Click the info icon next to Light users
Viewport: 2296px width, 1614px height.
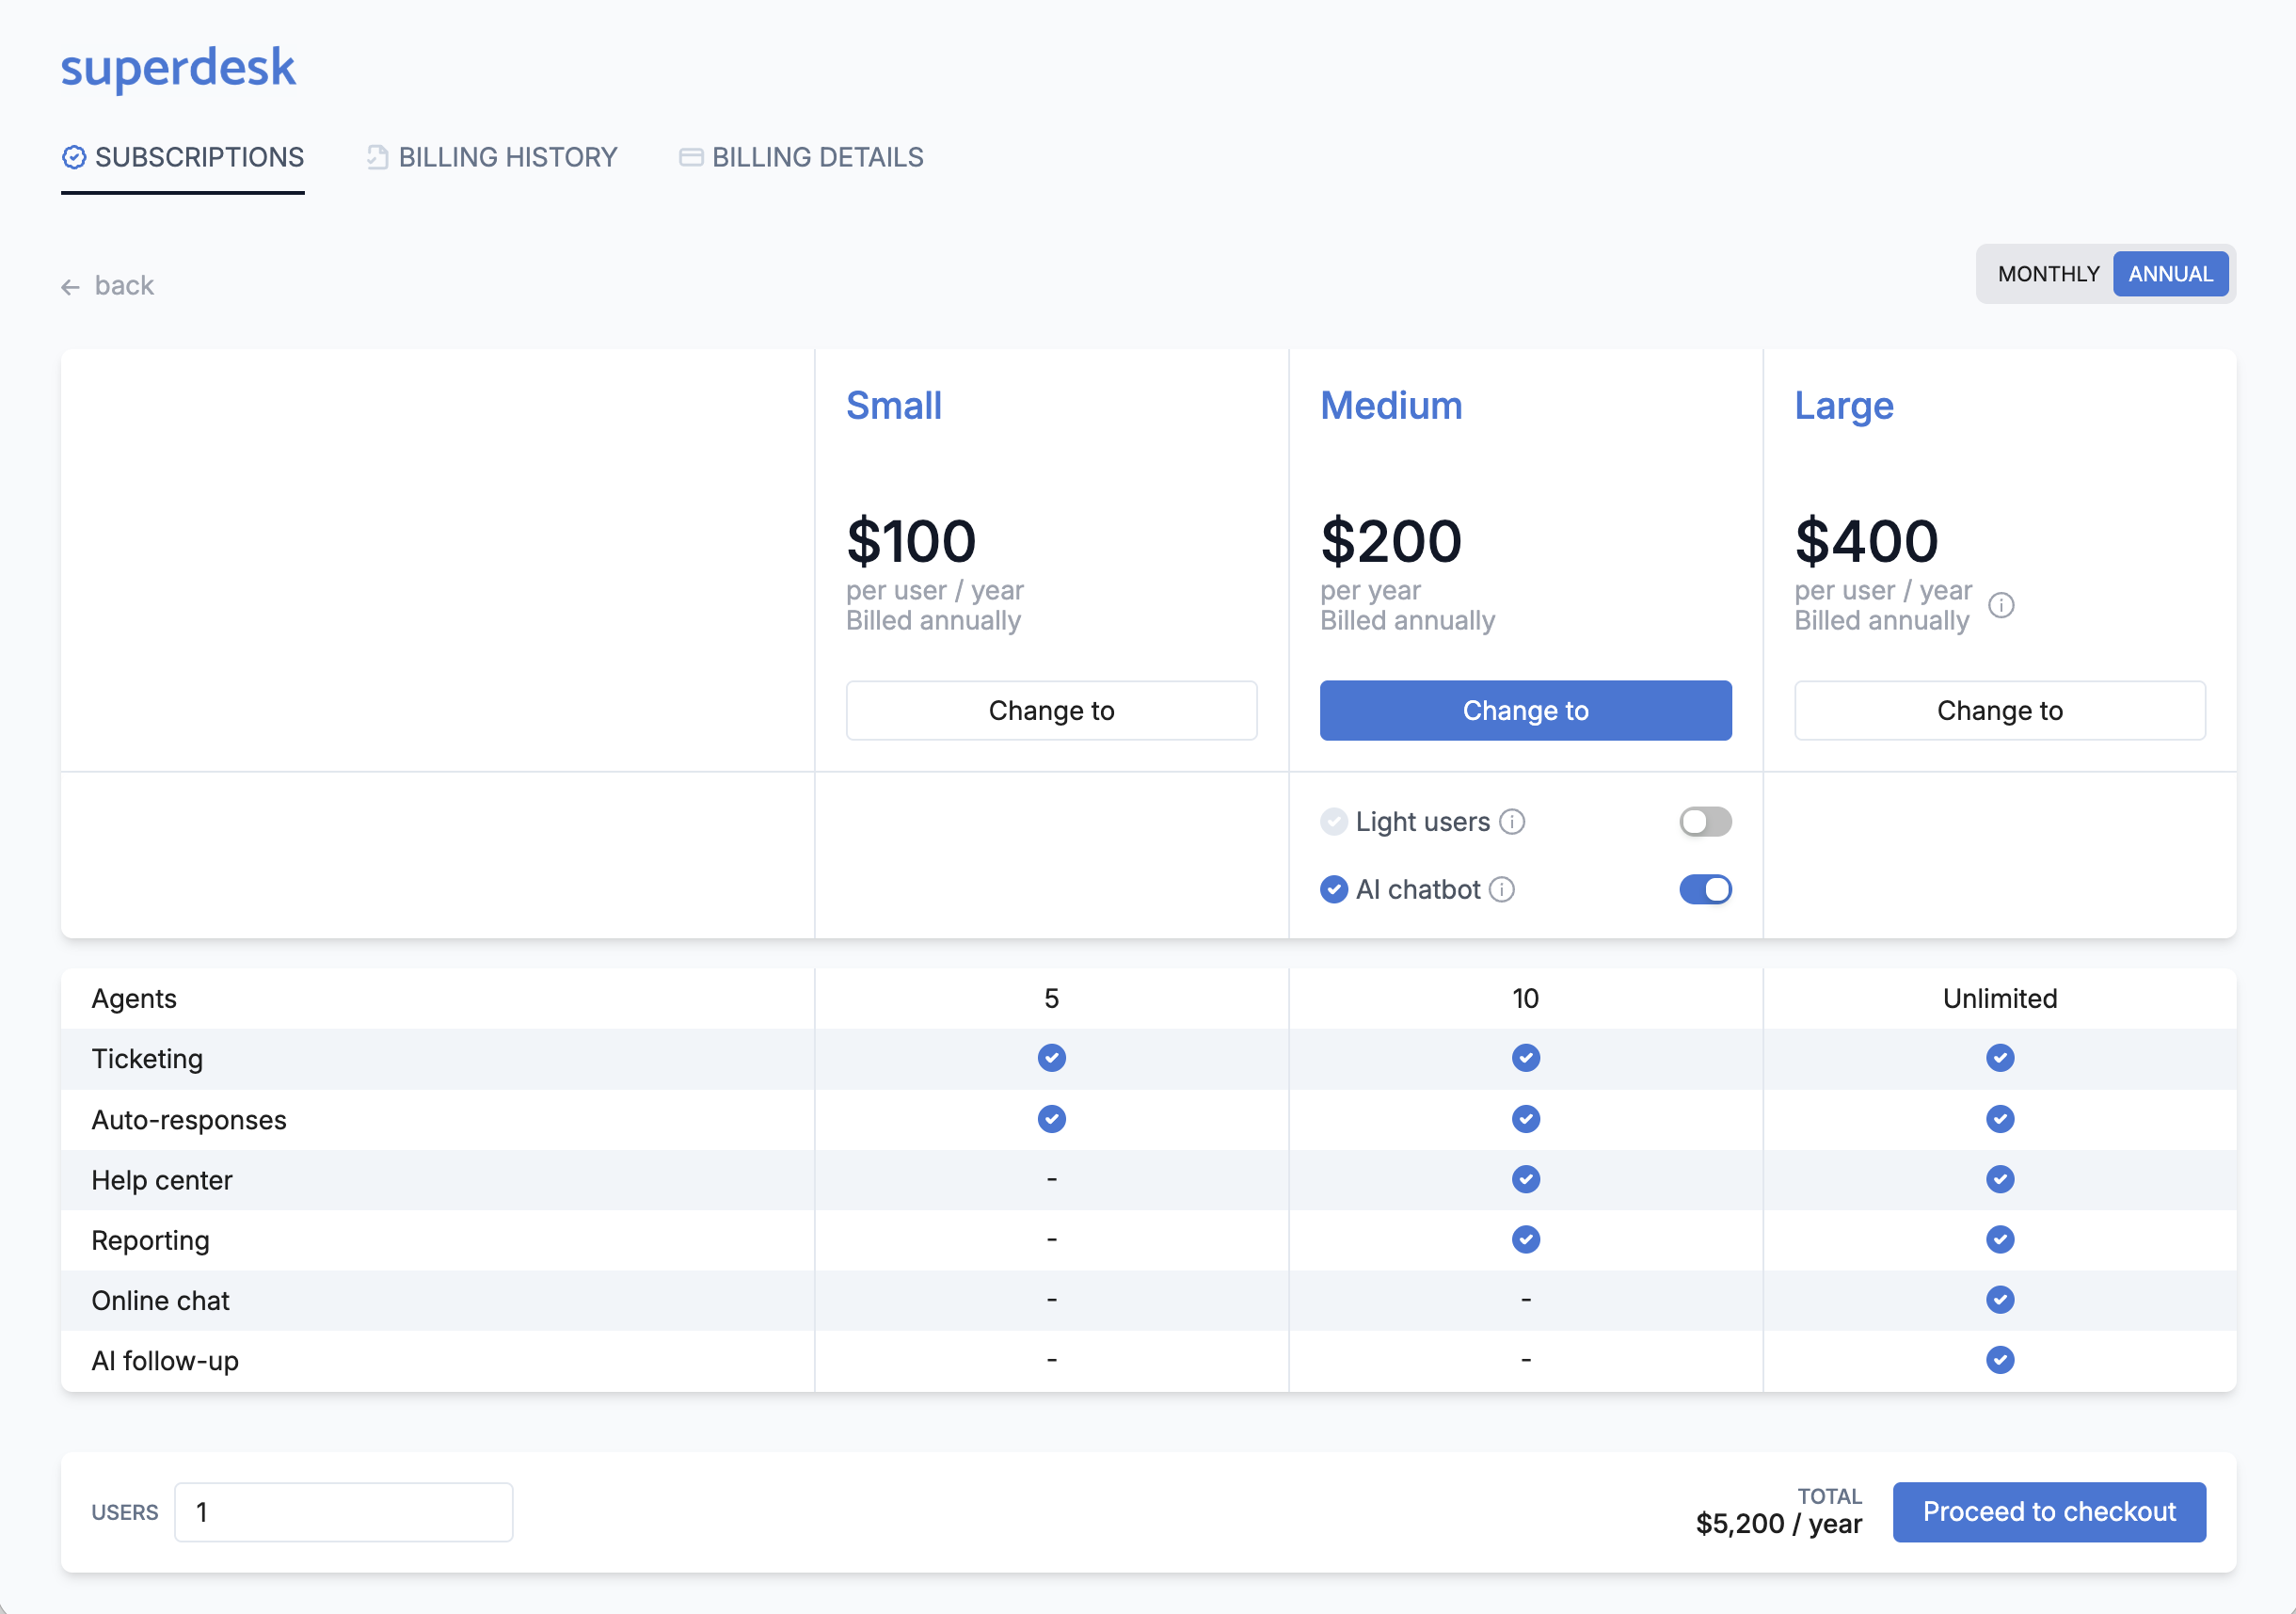[x=1512, y=822]
